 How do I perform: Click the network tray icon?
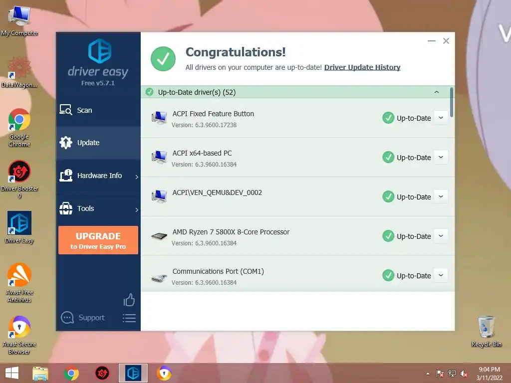[452, 374]
